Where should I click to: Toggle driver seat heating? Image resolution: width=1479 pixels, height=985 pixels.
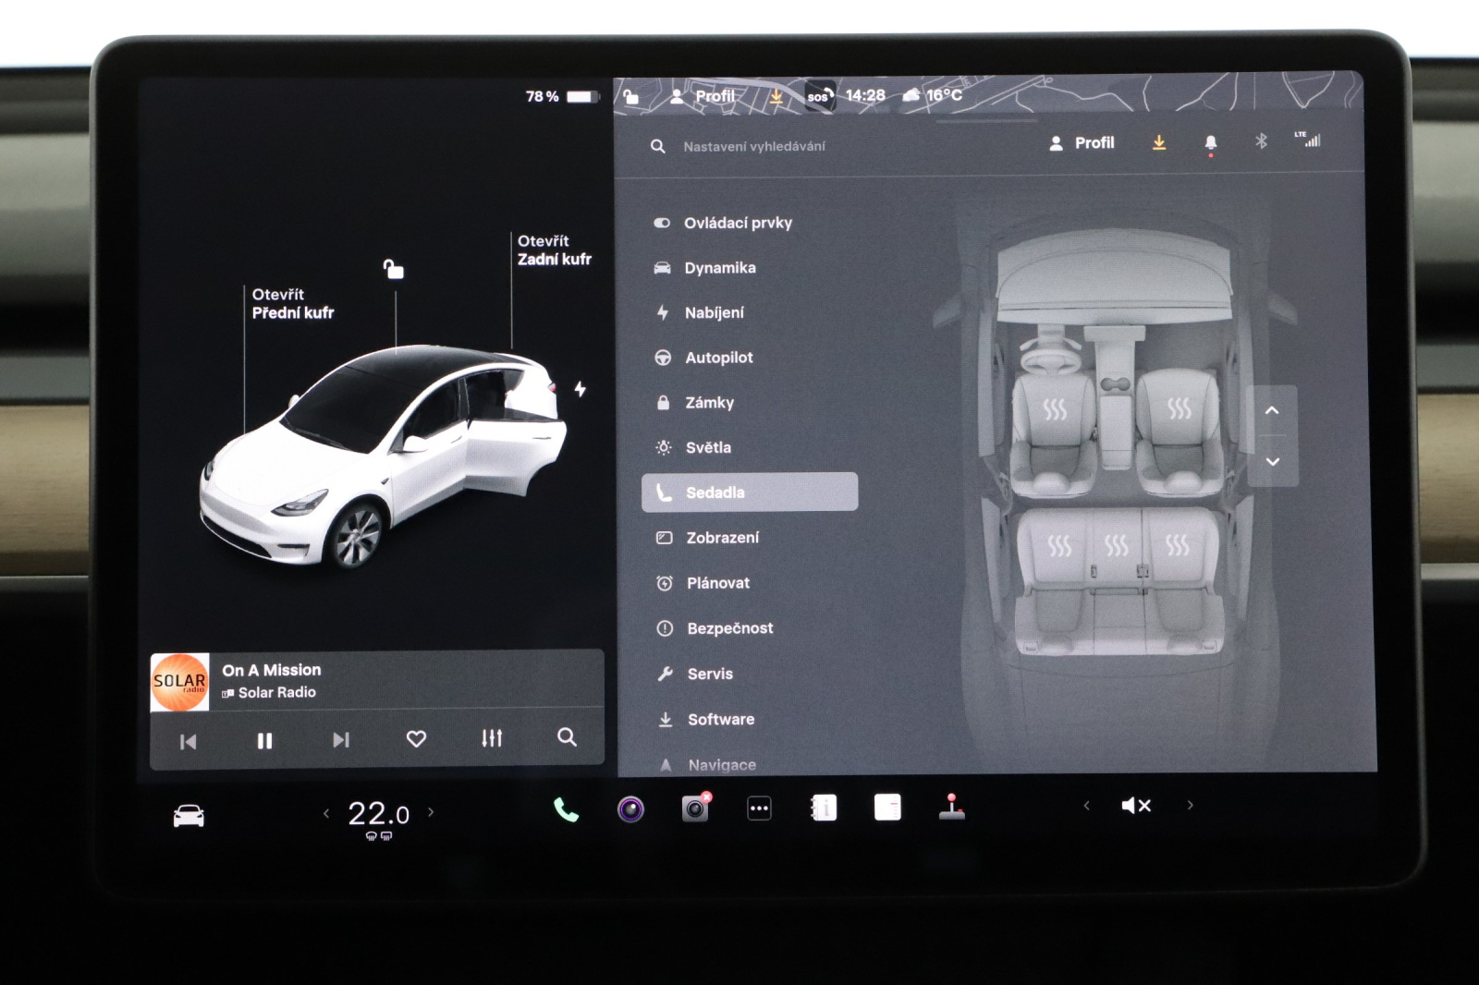(x=1055, y=408)
